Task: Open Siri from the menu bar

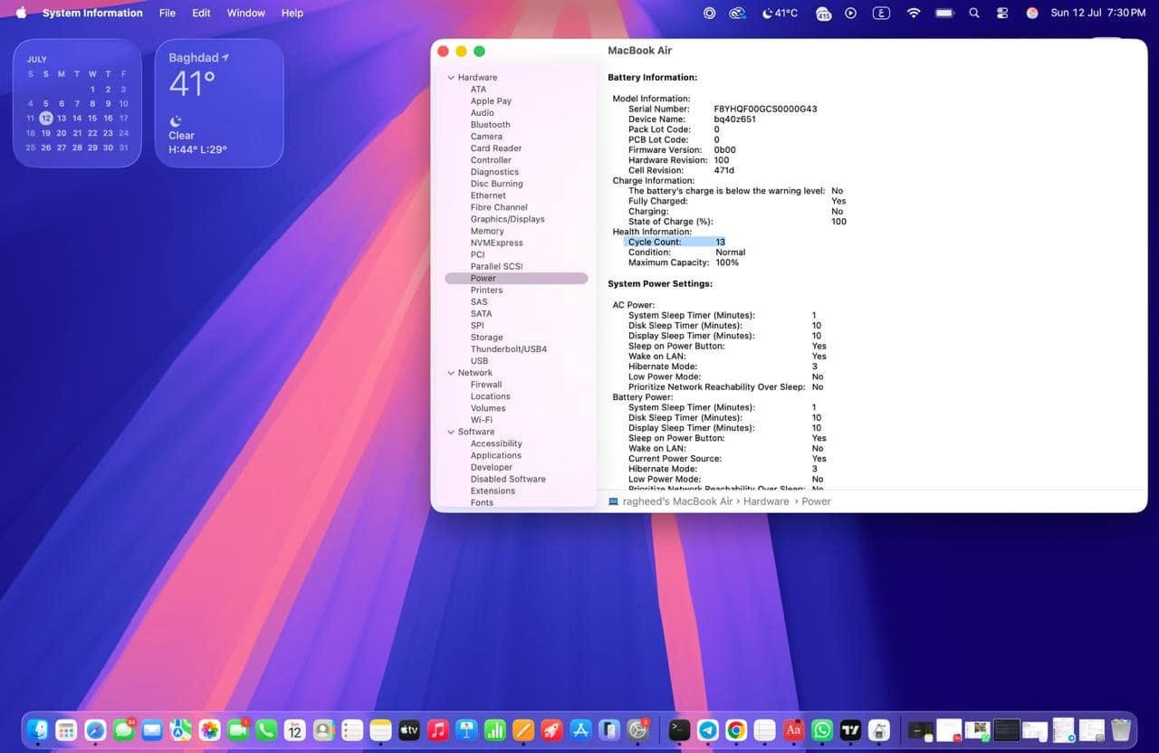Action: [x=1032, y=13]
